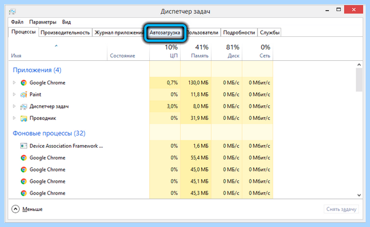Select the Приложения (4) group header
Viewport: 370px width, 227px height.
coord(37,70)
